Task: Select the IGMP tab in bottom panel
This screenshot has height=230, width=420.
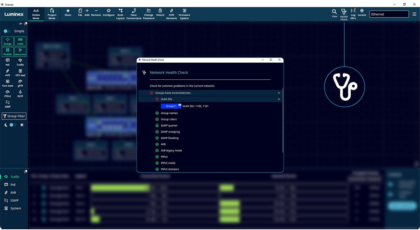Action: point(14,200)
